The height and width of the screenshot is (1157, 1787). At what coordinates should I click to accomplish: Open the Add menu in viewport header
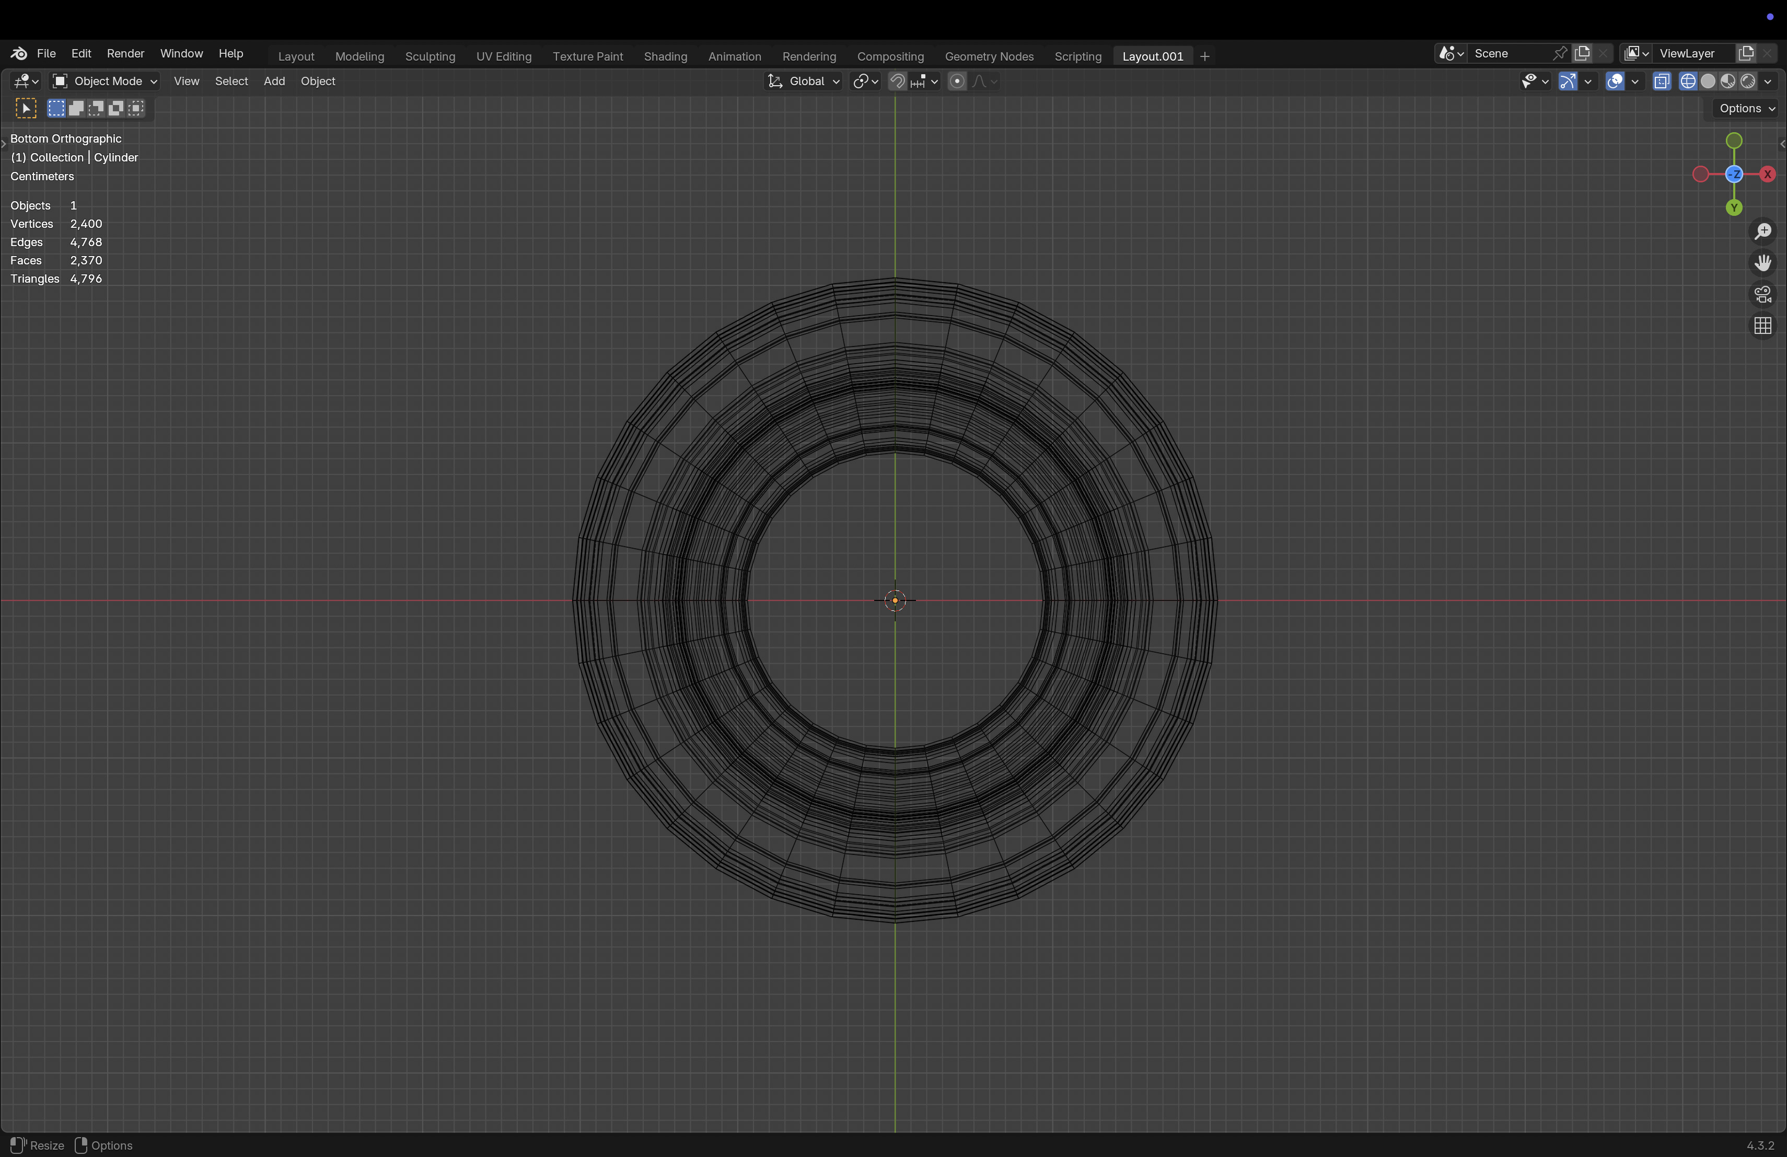(274, 81)
